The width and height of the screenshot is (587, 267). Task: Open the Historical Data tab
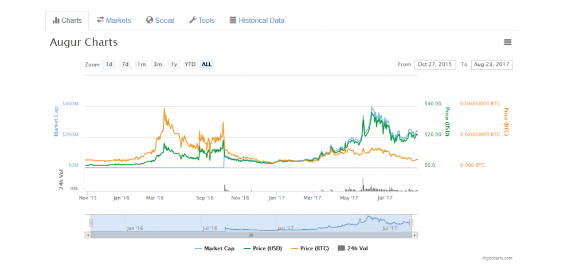coord(257,21)
